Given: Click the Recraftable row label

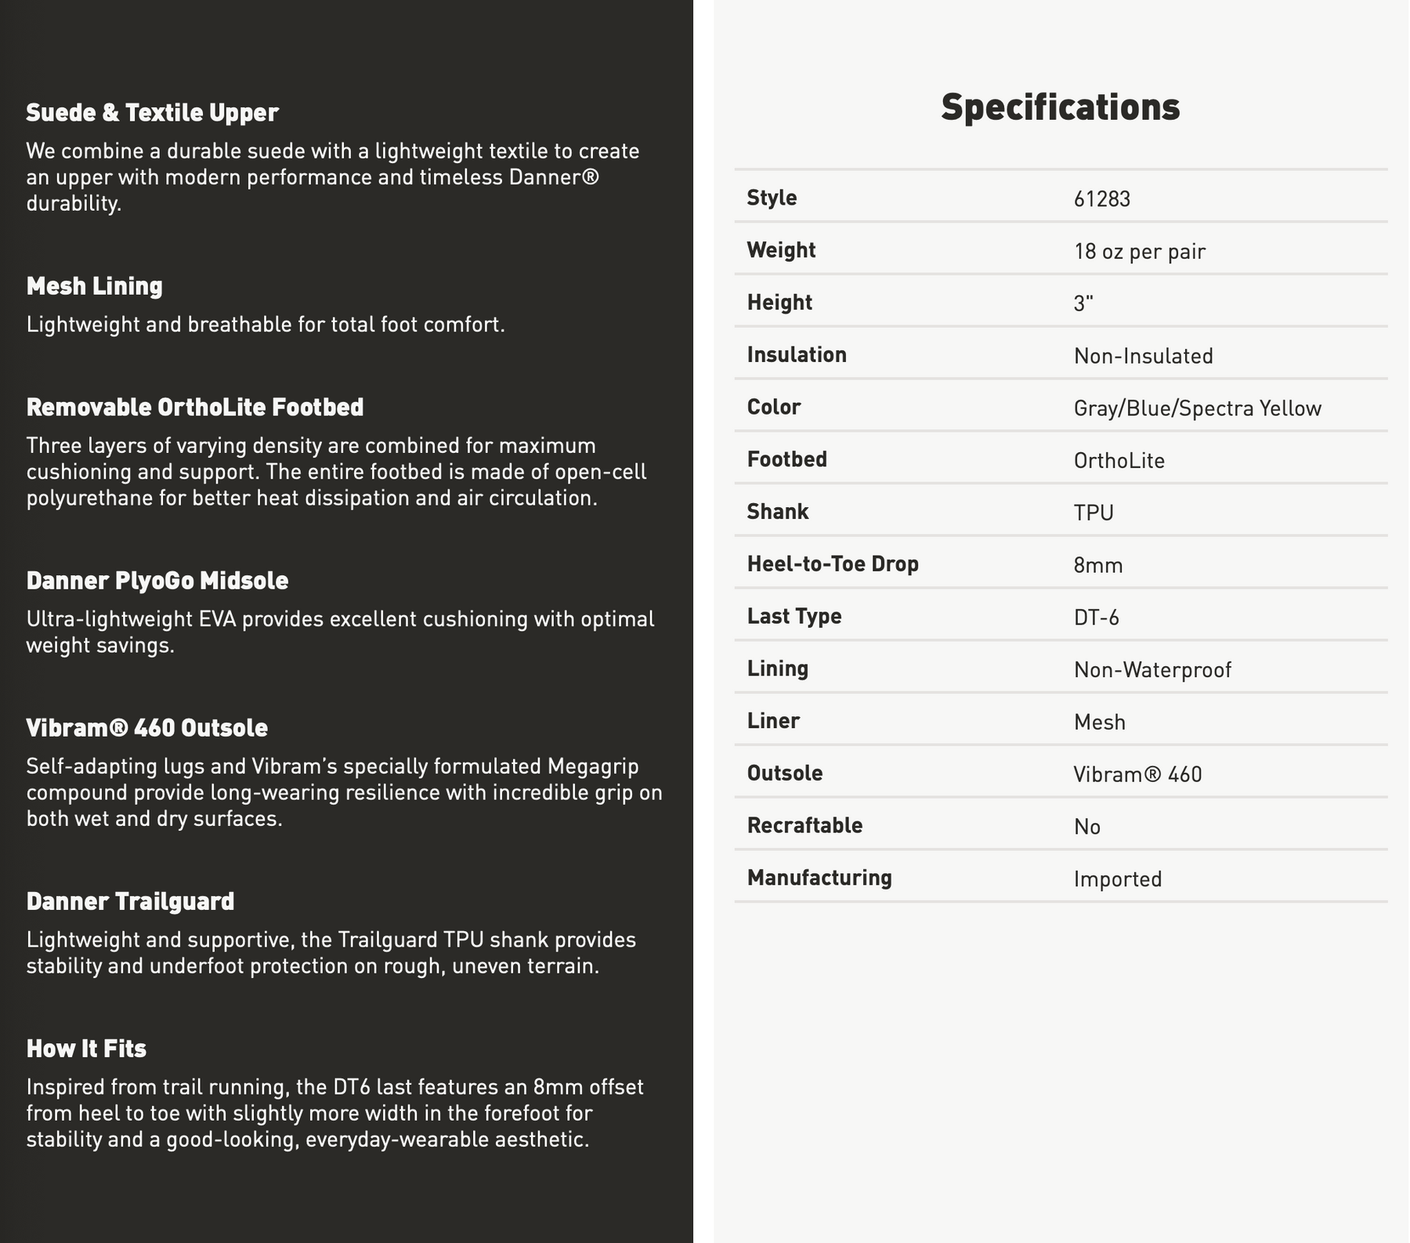Looking at the screenshot, I should pos(804,826).
